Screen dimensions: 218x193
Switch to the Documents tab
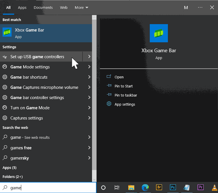pyautogui.click(x=43, y=8)
